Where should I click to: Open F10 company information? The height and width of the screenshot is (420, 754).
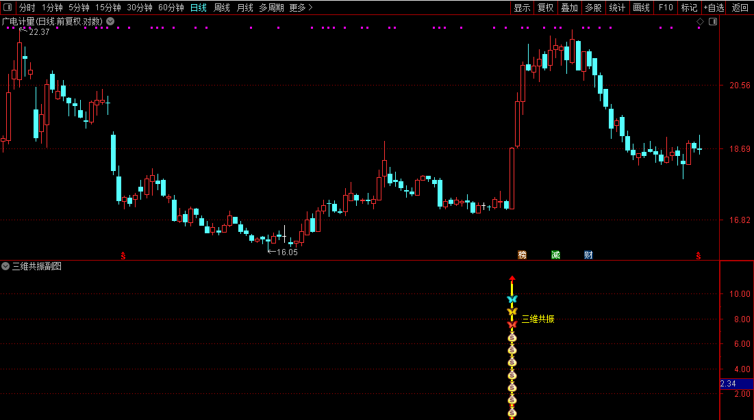[x=666, y=8]
